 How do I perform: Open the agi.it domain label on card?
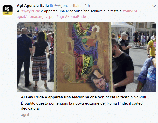click(25, 115)
